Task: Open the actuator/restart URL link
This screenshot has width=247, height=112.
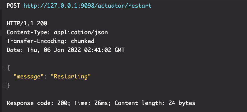Action: pyautogui.click(x=88, y=6)
